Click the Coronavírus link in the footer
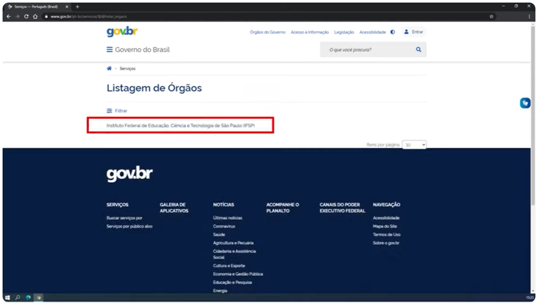Image resolution: width=538 pixels, height=305 pixels. pos(224,226)
